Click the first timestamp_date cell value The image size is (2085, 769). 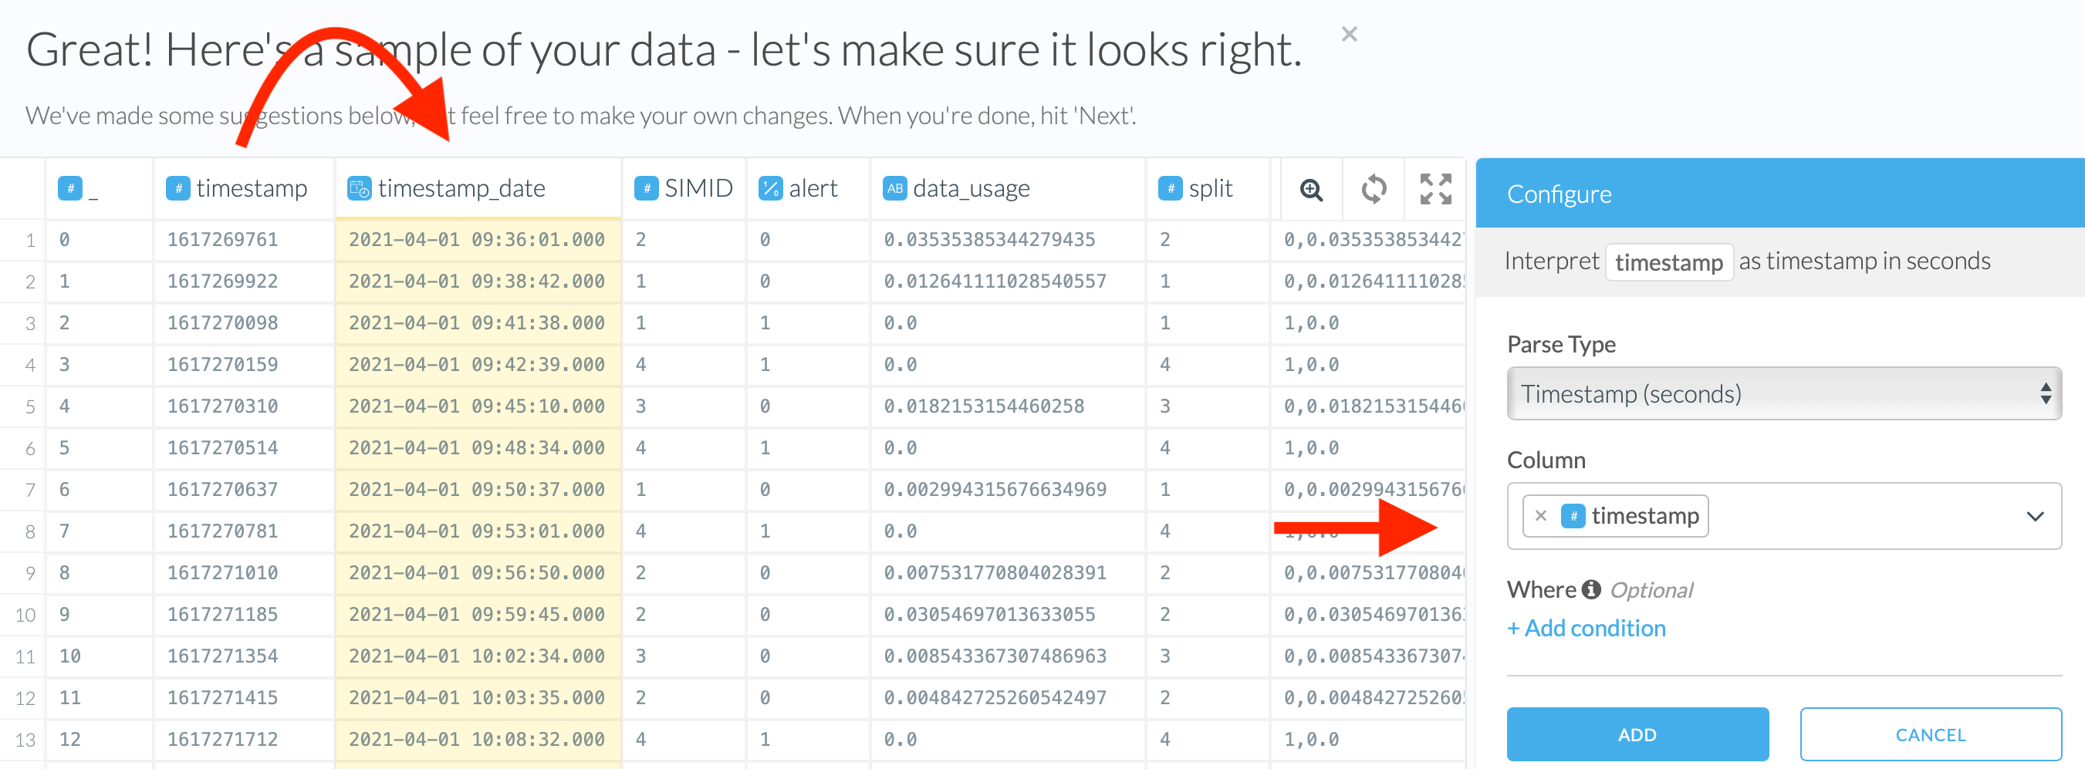(476, 239)
